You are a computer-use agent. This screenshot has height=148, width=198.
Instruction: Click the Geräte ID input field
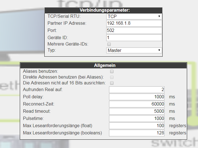[x=134, y=38]
